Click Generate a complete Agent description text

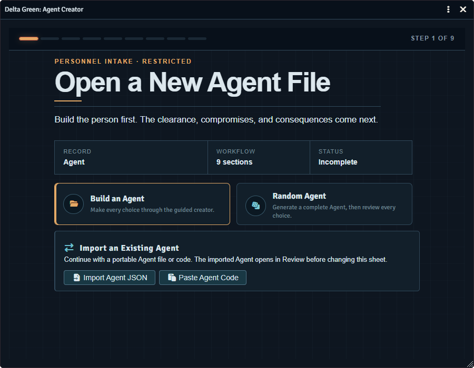(334, 211)
